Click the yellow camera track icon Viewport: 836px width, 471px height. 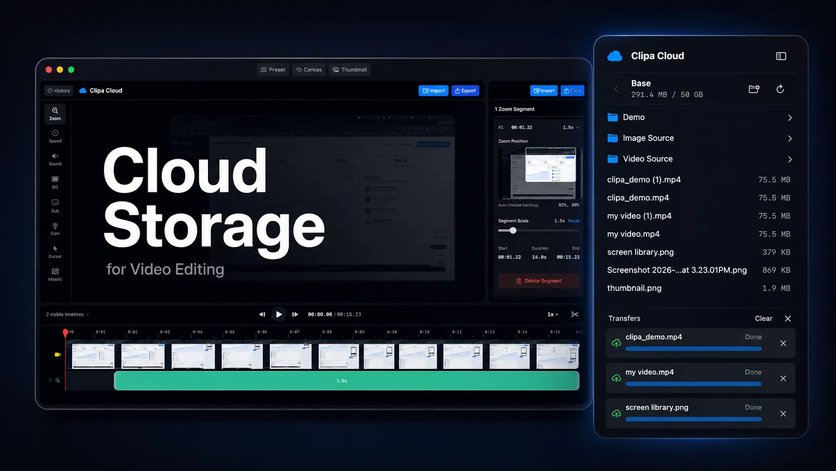click(x=57, y=354)
